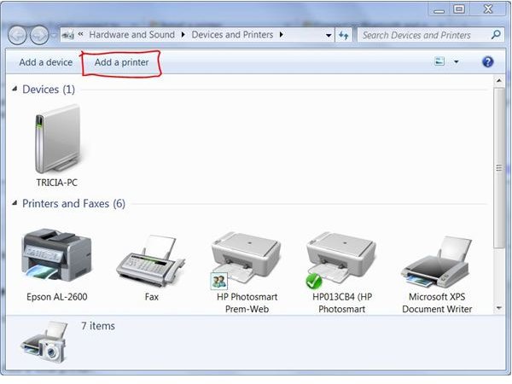Open recent pages dropdown beside Forward arrow
The width and height of the screenshot is (512, 384).
pyautogui.click(x=54, y=35)
